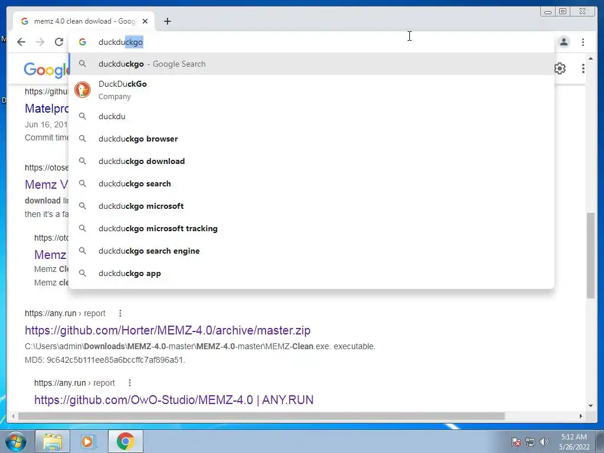604x453 pixels.
Task: Click the Google logo
Action: coord(46,70)
